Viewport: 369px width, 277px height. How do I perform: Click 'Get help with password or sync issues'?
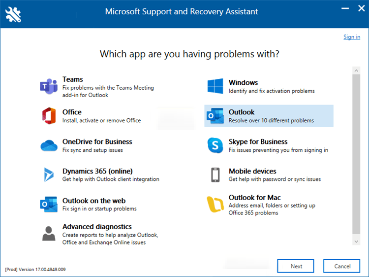pyautogui.click(x=275, y=179)
